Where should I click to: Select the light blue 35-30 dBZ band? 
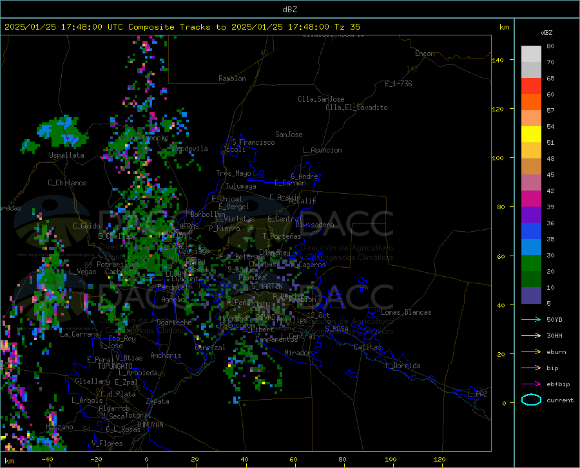pos(531,247)
